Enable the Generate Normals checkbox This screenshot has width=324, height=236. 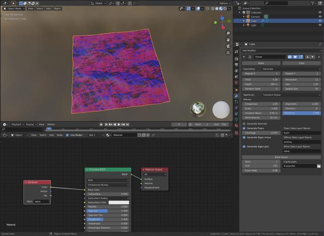coord(244,124)
